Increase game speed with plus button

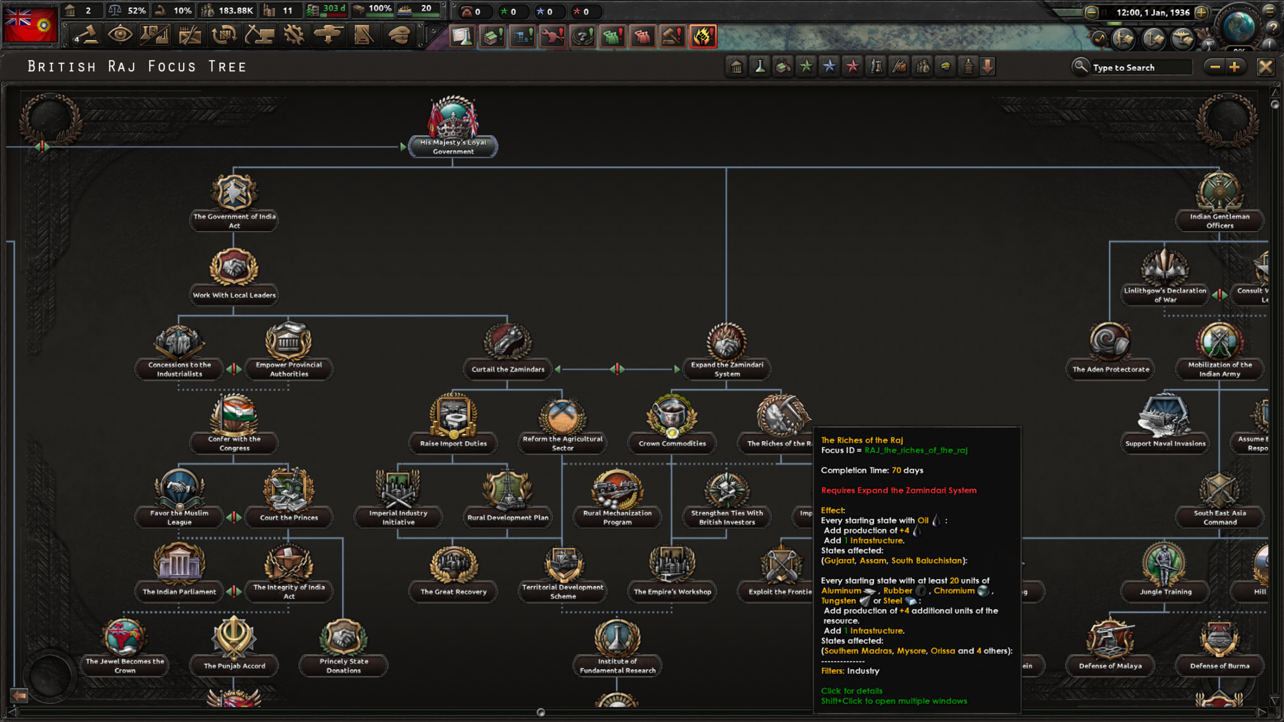(1201, 12)
